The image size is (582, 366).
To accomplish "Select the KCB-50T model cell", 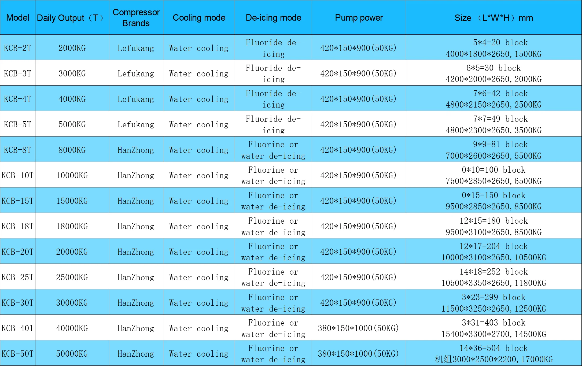I will pyautogui.click(x=17, y=354).
